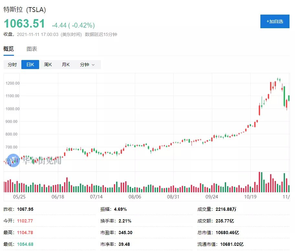The width and height of the screenshot is (295, 251).
Task: Click the 流通市值 value 10681.02亿
Action: 232,244
